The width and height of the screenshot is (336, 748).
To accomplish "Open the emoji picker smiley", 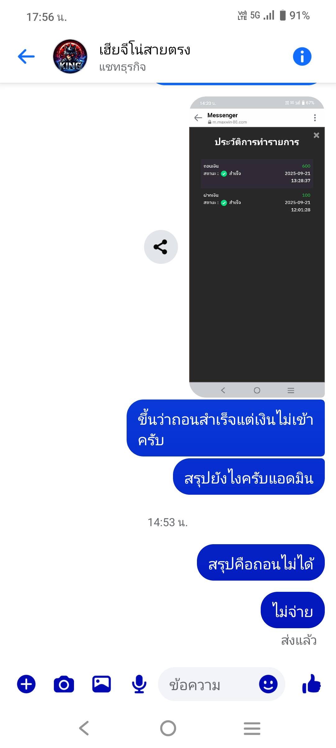I will click(268, 684).
